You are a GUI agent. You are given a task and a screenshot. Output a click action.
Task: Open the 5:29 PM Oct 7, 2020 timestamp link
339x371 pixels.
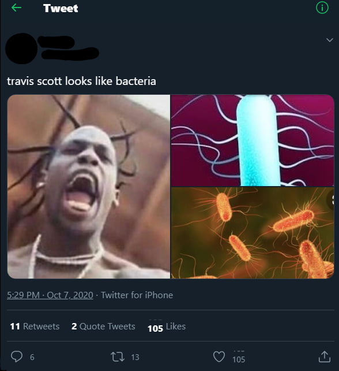tap(50, 295)
